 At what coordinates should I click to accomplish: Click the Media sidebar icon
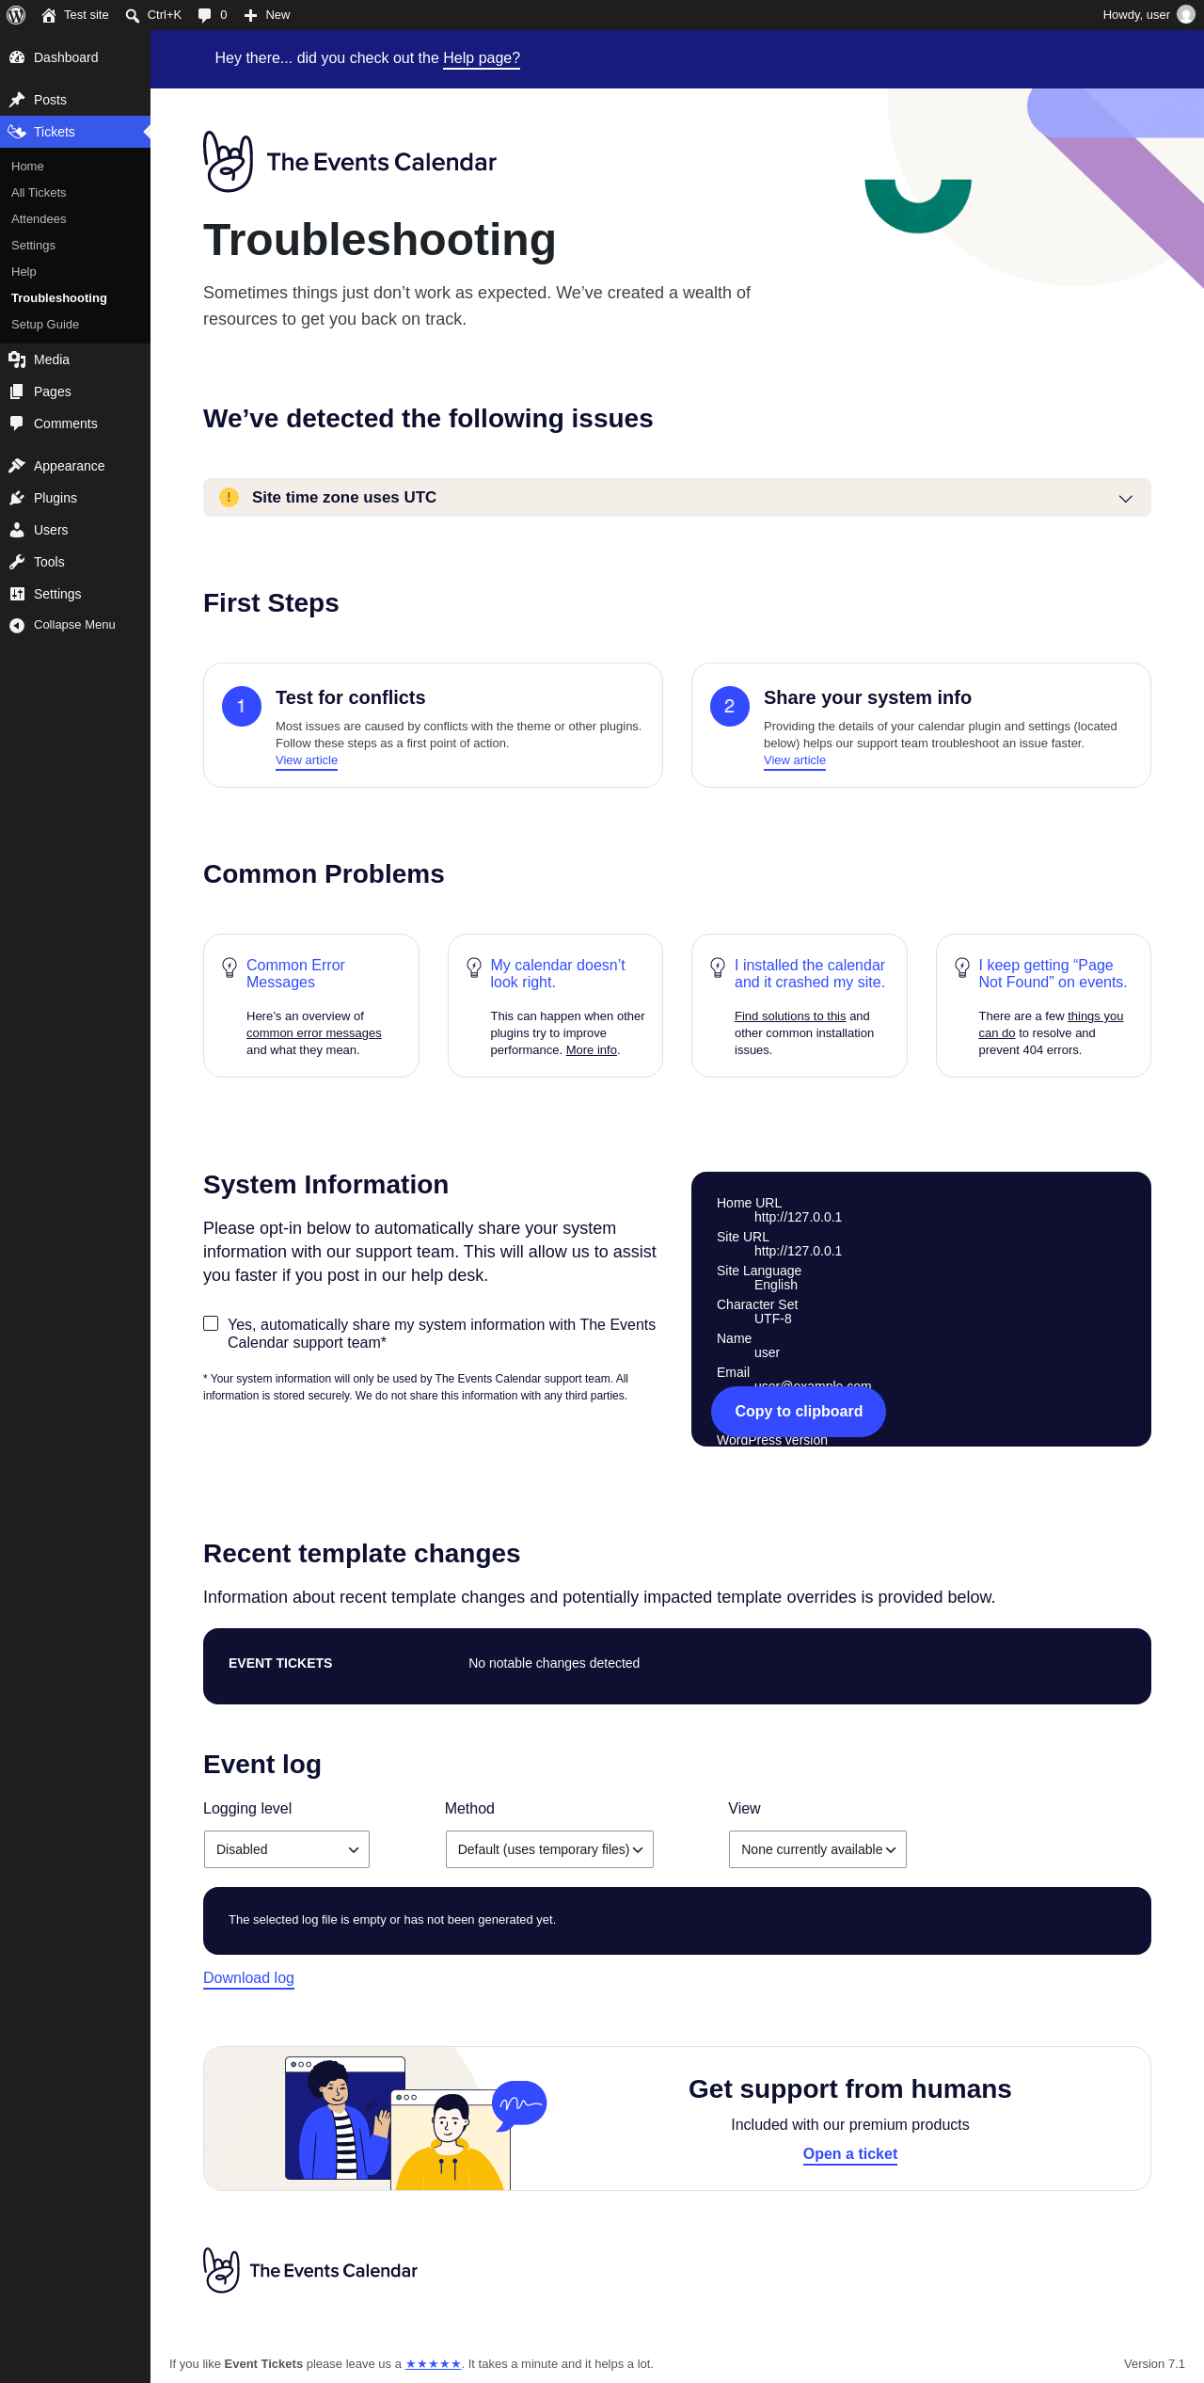17,360
